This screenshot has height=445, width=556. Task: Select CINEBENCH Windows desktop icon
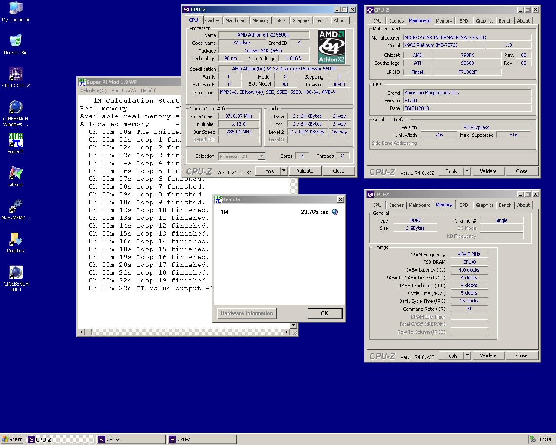coord(16,113)
